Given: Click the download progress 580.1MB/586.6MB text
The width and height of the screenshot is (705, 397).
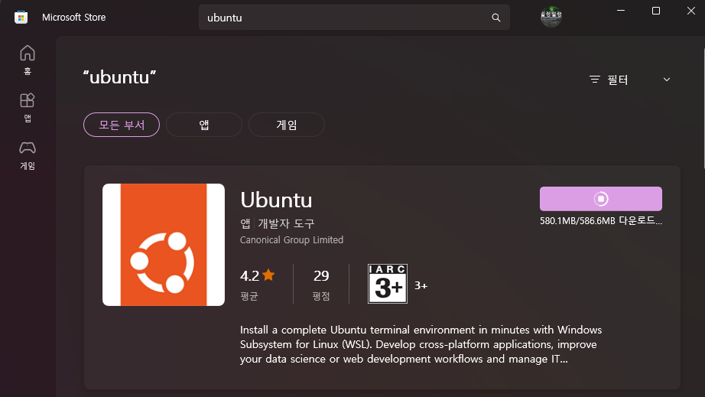Looking at the screenshot, I should click(x=601, y=221).
